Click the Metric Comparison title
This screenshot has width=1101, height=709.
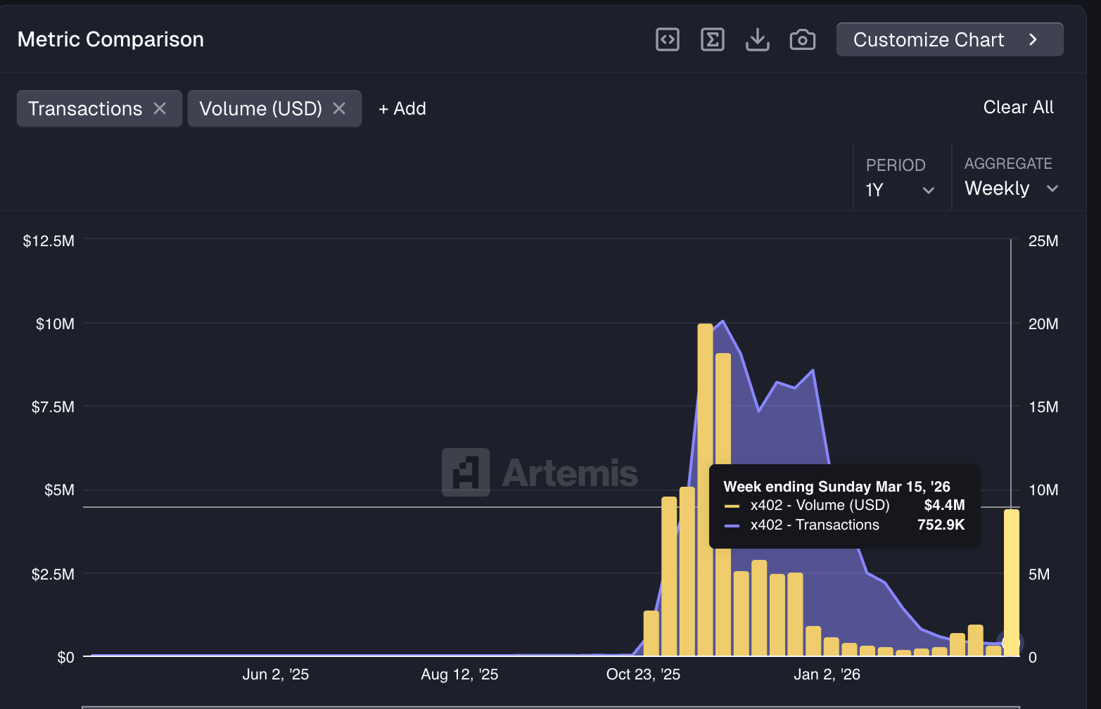pyautogui.click(x=110, y=39)
